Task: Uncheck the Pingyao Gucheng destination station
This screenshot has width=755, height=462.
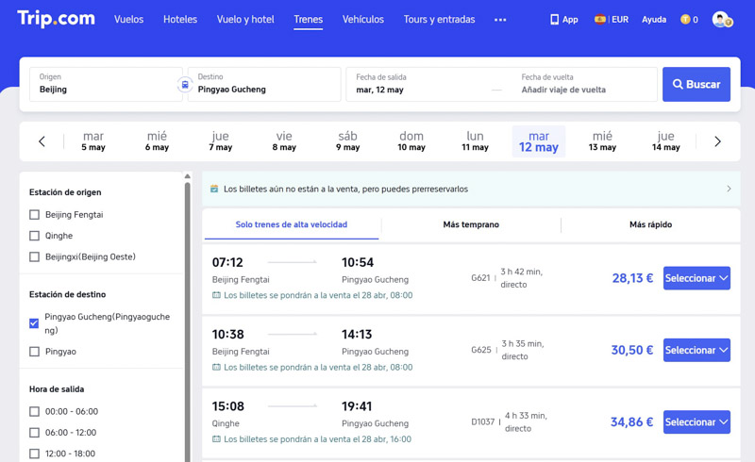Action: (34, 323)
